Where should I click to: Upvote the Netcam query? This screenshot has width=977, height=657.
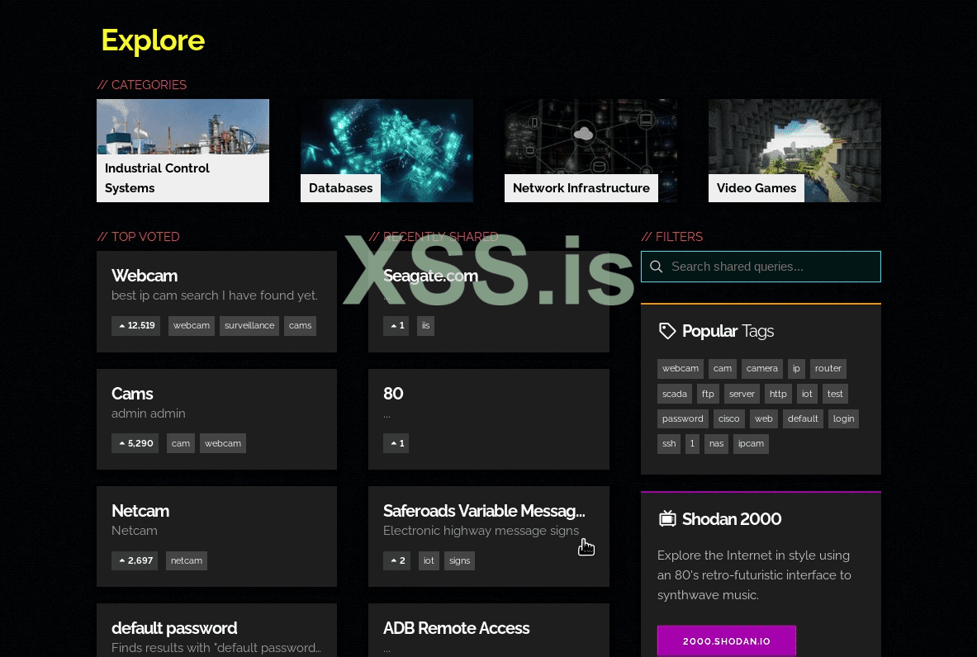(135, 560)
